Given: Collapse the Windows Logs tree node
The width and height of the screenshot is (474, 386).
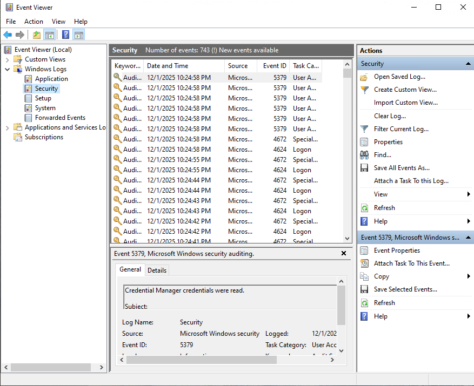Looking at the screenshot, I should pos(8,69).
